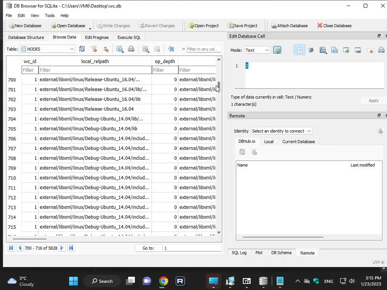Open the find and replace icon
The image size is (387, 290).
(171, 49)
